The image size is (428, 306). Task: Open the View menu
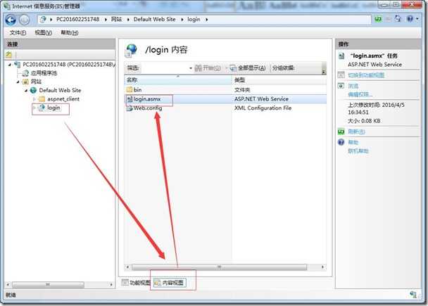coord(43,33)
